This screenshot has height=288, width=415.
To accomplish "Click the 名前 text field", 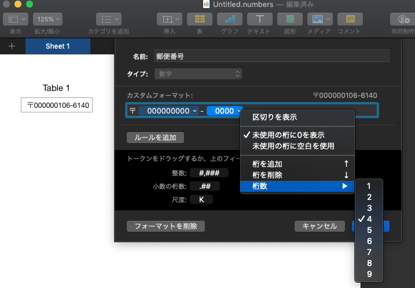I will [271, 56].
